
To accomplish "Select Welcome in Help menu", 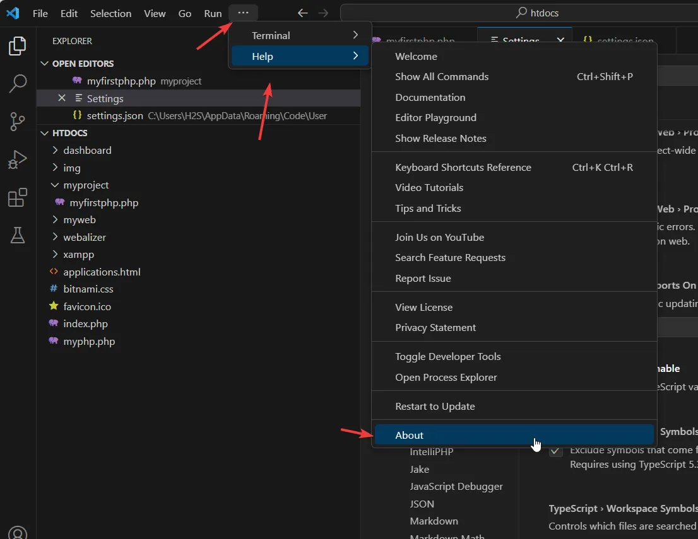I will click(x=514, y=56).
